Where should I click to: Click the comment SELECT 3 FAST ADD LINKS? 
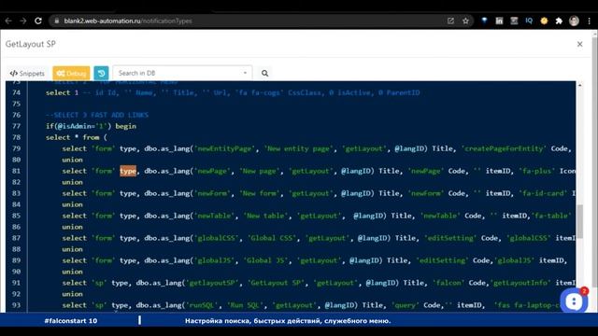point(97,115)
